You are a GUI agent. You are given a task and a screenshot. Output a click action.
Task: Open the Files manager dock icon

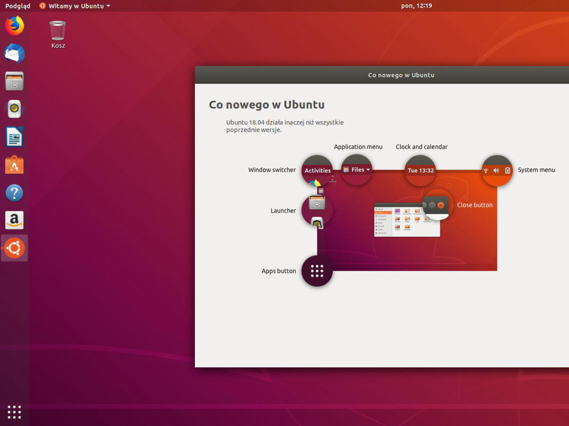coord(14,81)
